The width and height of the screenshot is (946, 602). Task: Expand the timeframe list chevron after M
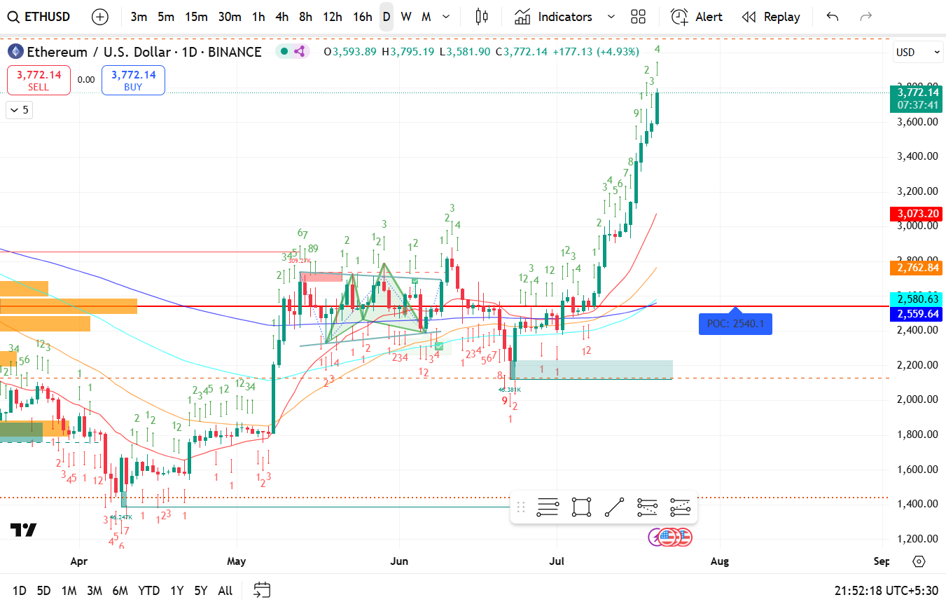pyautogui.click(x=446, y=17)
